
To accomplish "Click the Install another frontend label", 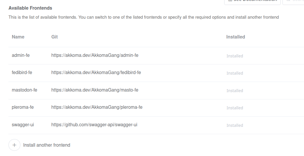I will click(x=47, y=145).
